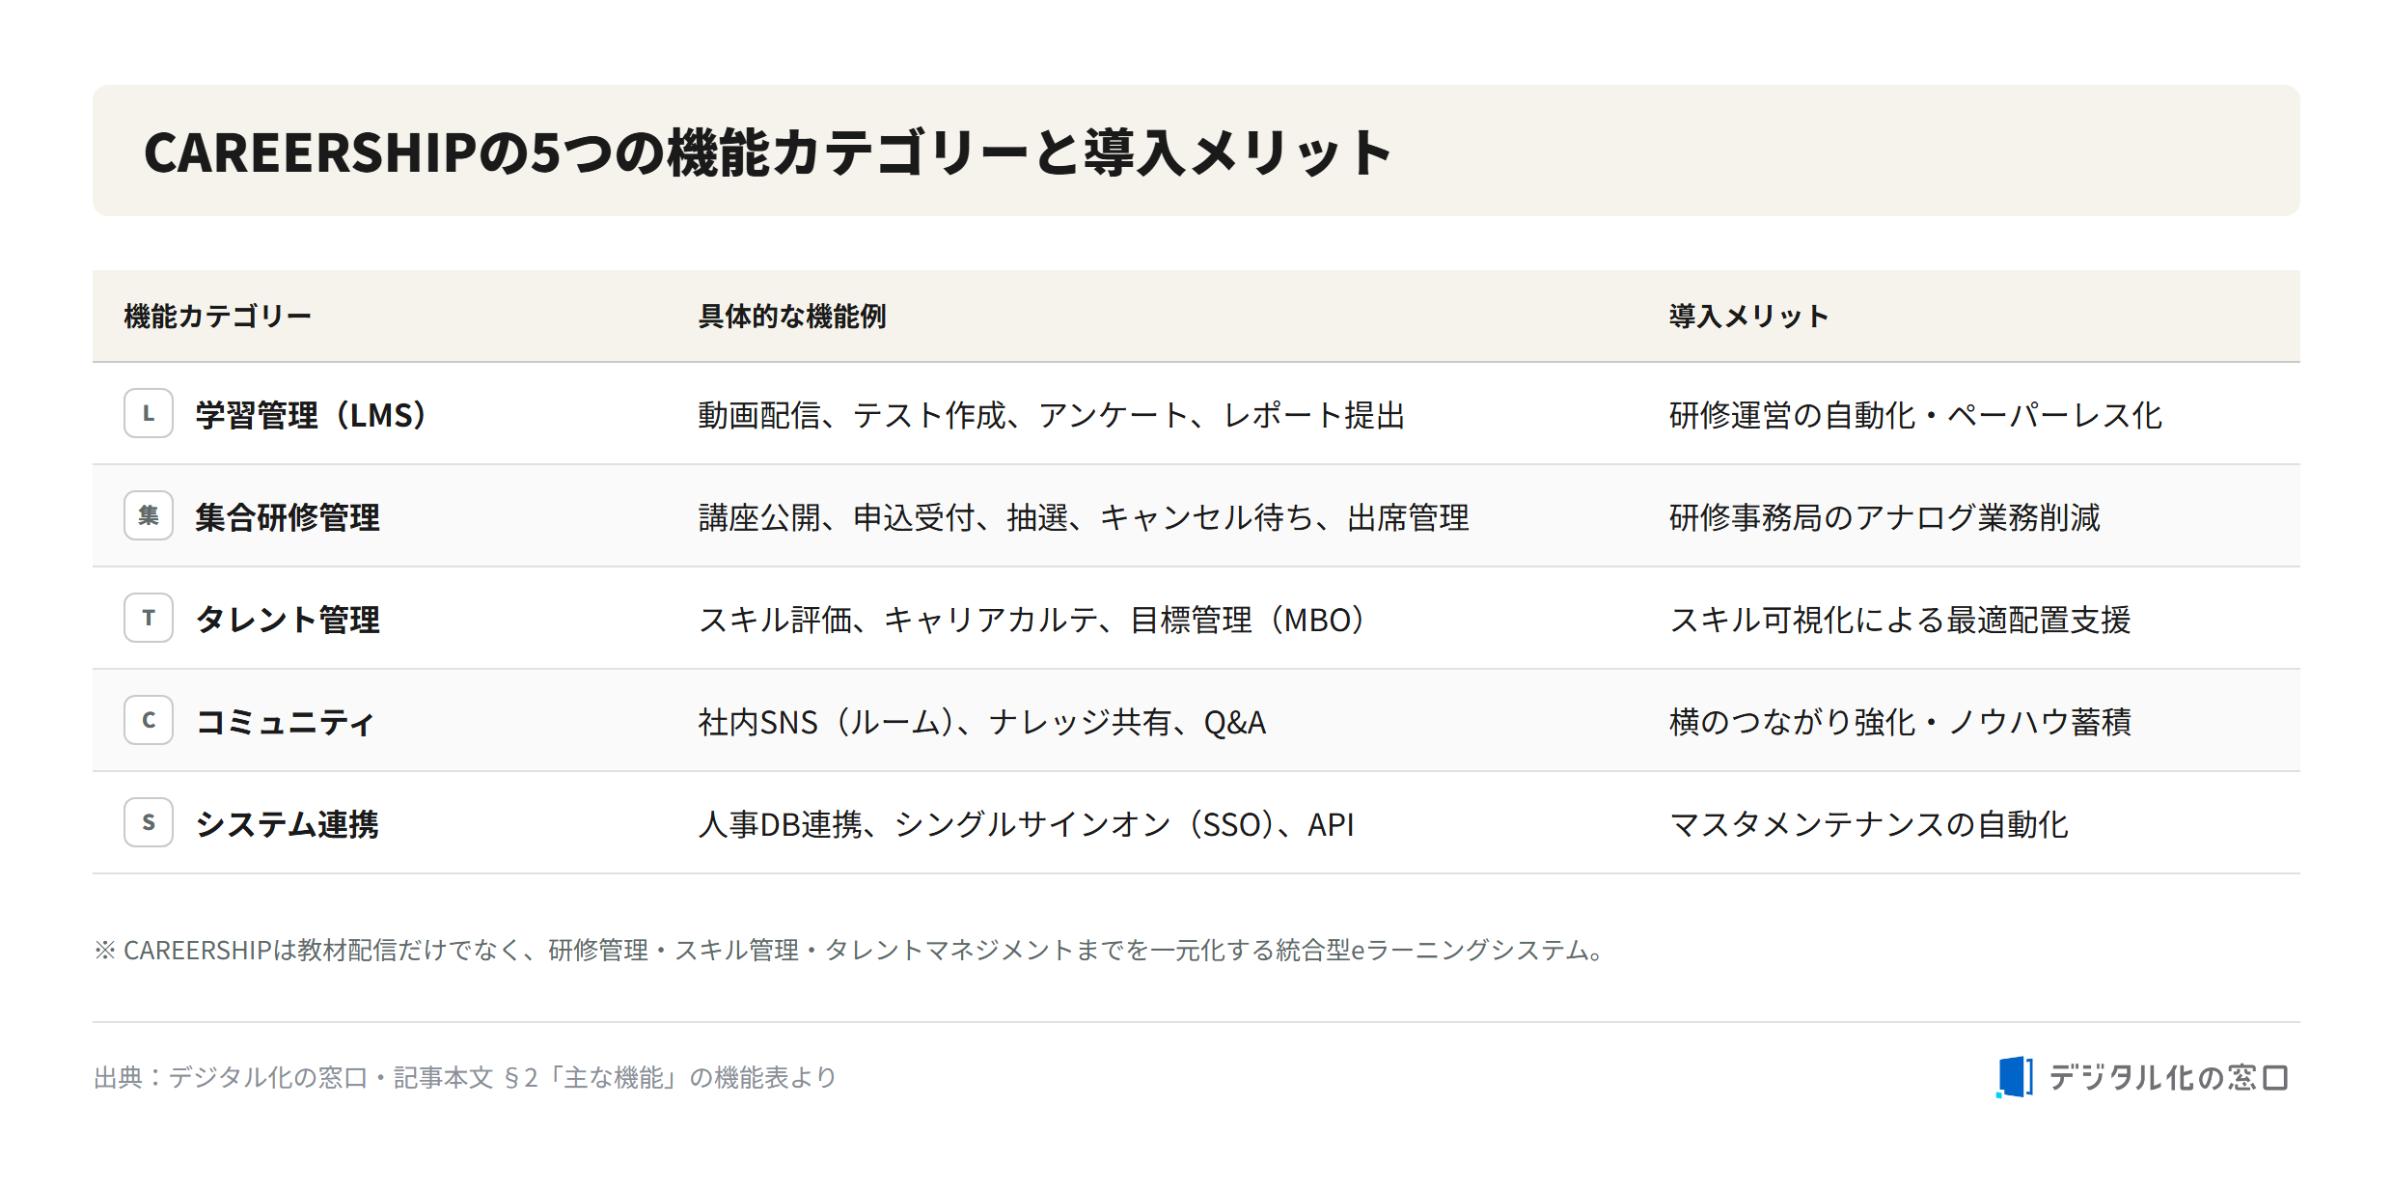Click the 人事DB連携 feature example cell
The width and height of the screenshot is (2393, 1189).
1027,824
